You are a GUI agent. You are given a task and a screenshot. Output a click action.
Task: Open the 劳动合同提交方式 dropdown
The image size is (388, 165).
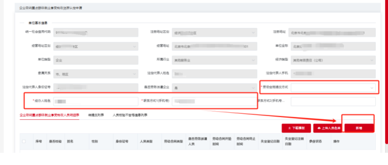[333, 87]
